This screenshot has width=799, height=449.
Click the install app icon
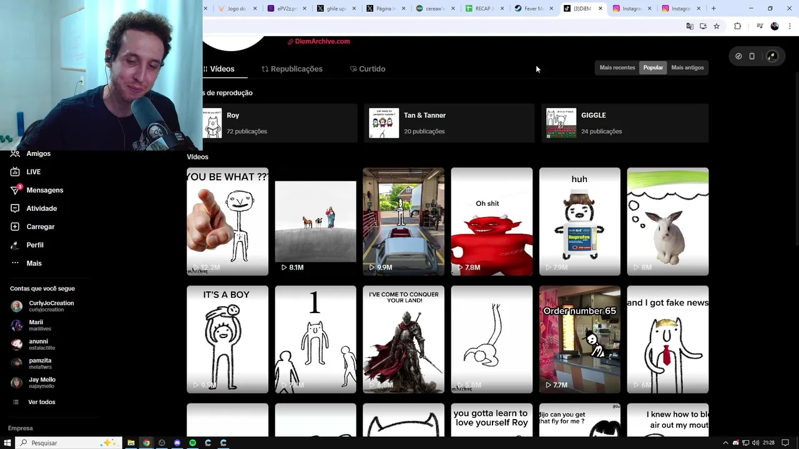click(703, 26)
